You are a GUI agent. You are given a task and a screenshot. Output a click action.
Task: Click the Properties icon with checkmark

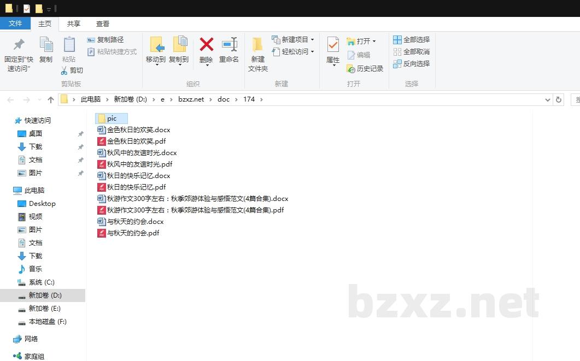(332, 45)
